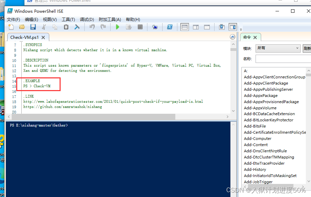
Task: Close the 命令 add-on tab
Action: coord(255,37)
